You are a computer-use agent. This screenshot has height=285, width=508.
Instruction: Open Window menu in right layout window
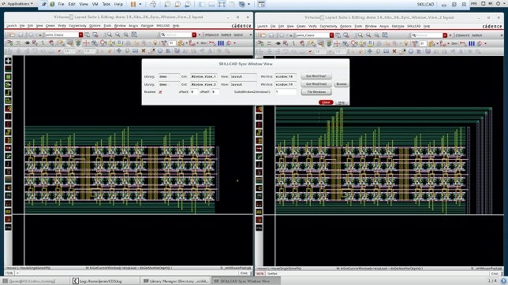[371, 26]
